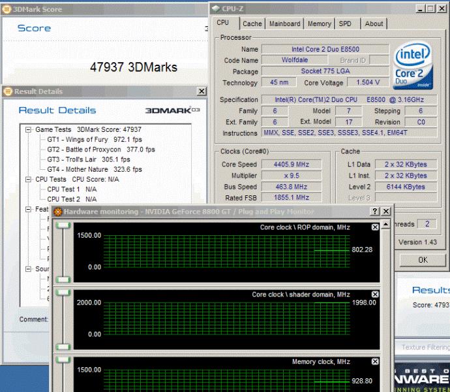This screenshot has height=392, width=450.
Task: Click the Threads value 2 in CPU-Z
Action: [427, 223]
